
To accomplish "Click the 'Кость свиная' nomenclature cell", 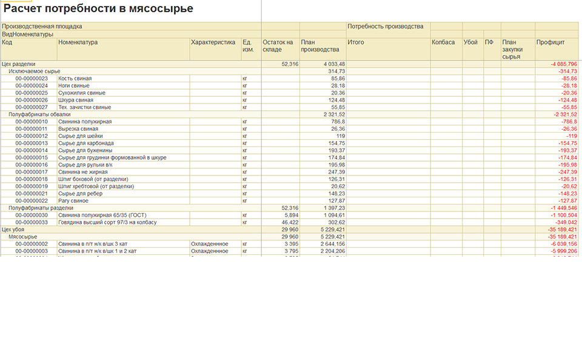I will (x=123, y=79).
